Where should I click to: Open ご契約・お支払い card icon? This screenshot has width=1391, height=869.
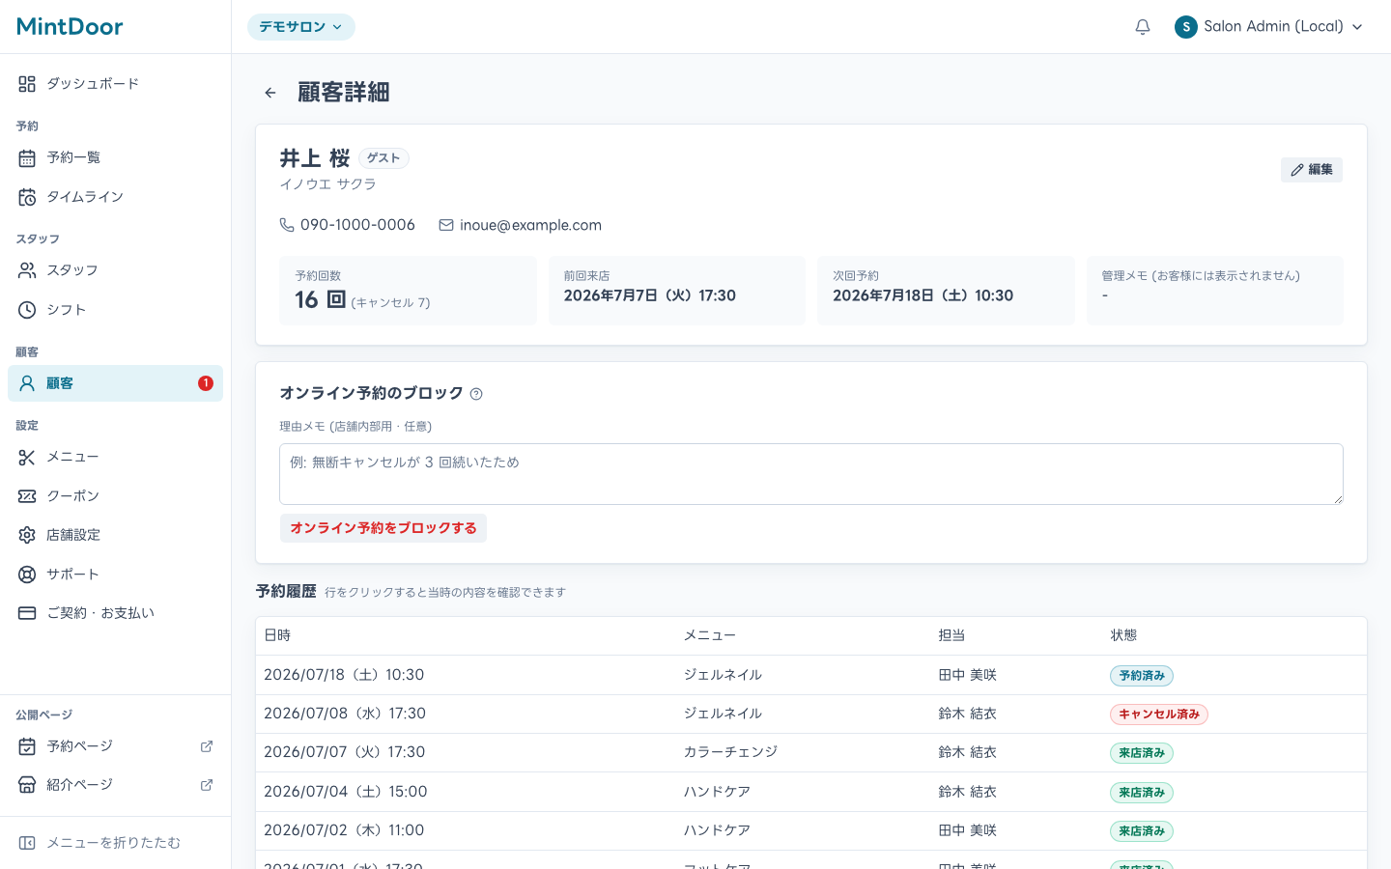coord(27,613)
